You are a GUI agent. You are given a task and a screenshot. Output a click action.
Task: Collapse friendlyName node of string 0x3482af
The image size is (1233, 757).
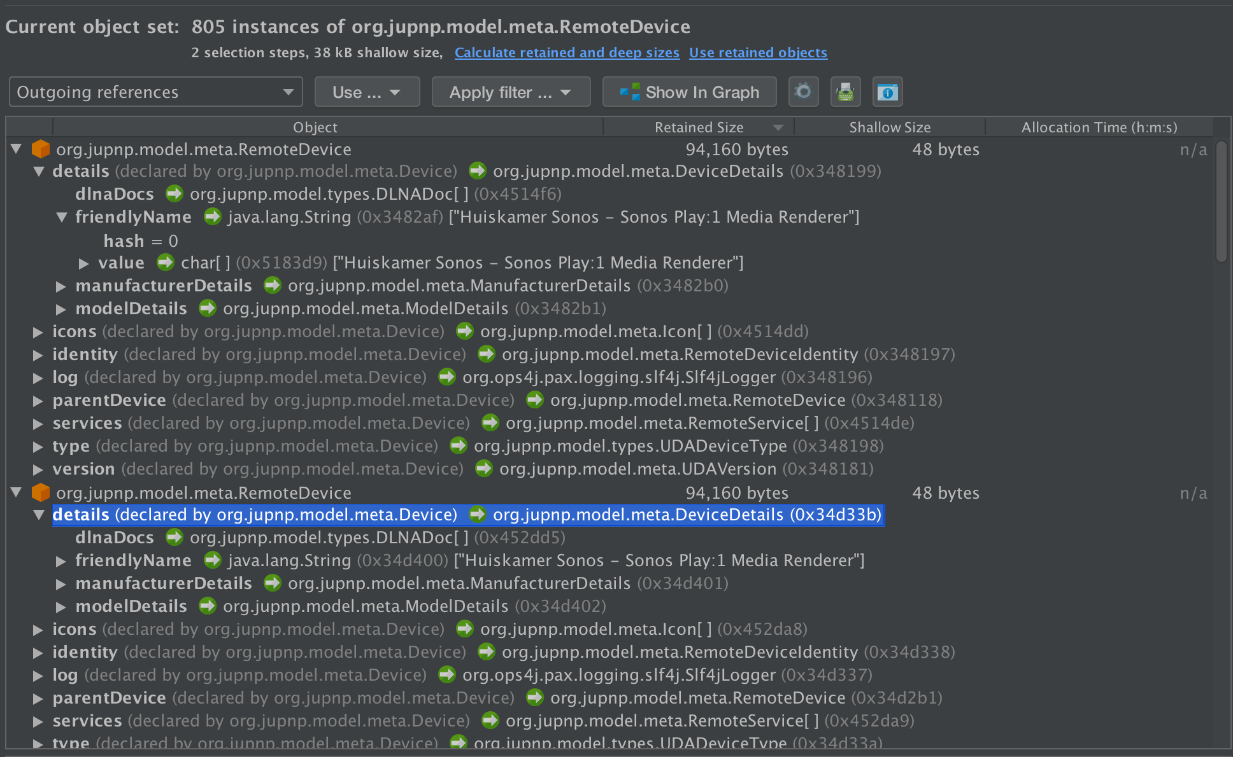(x=62, y=217)
